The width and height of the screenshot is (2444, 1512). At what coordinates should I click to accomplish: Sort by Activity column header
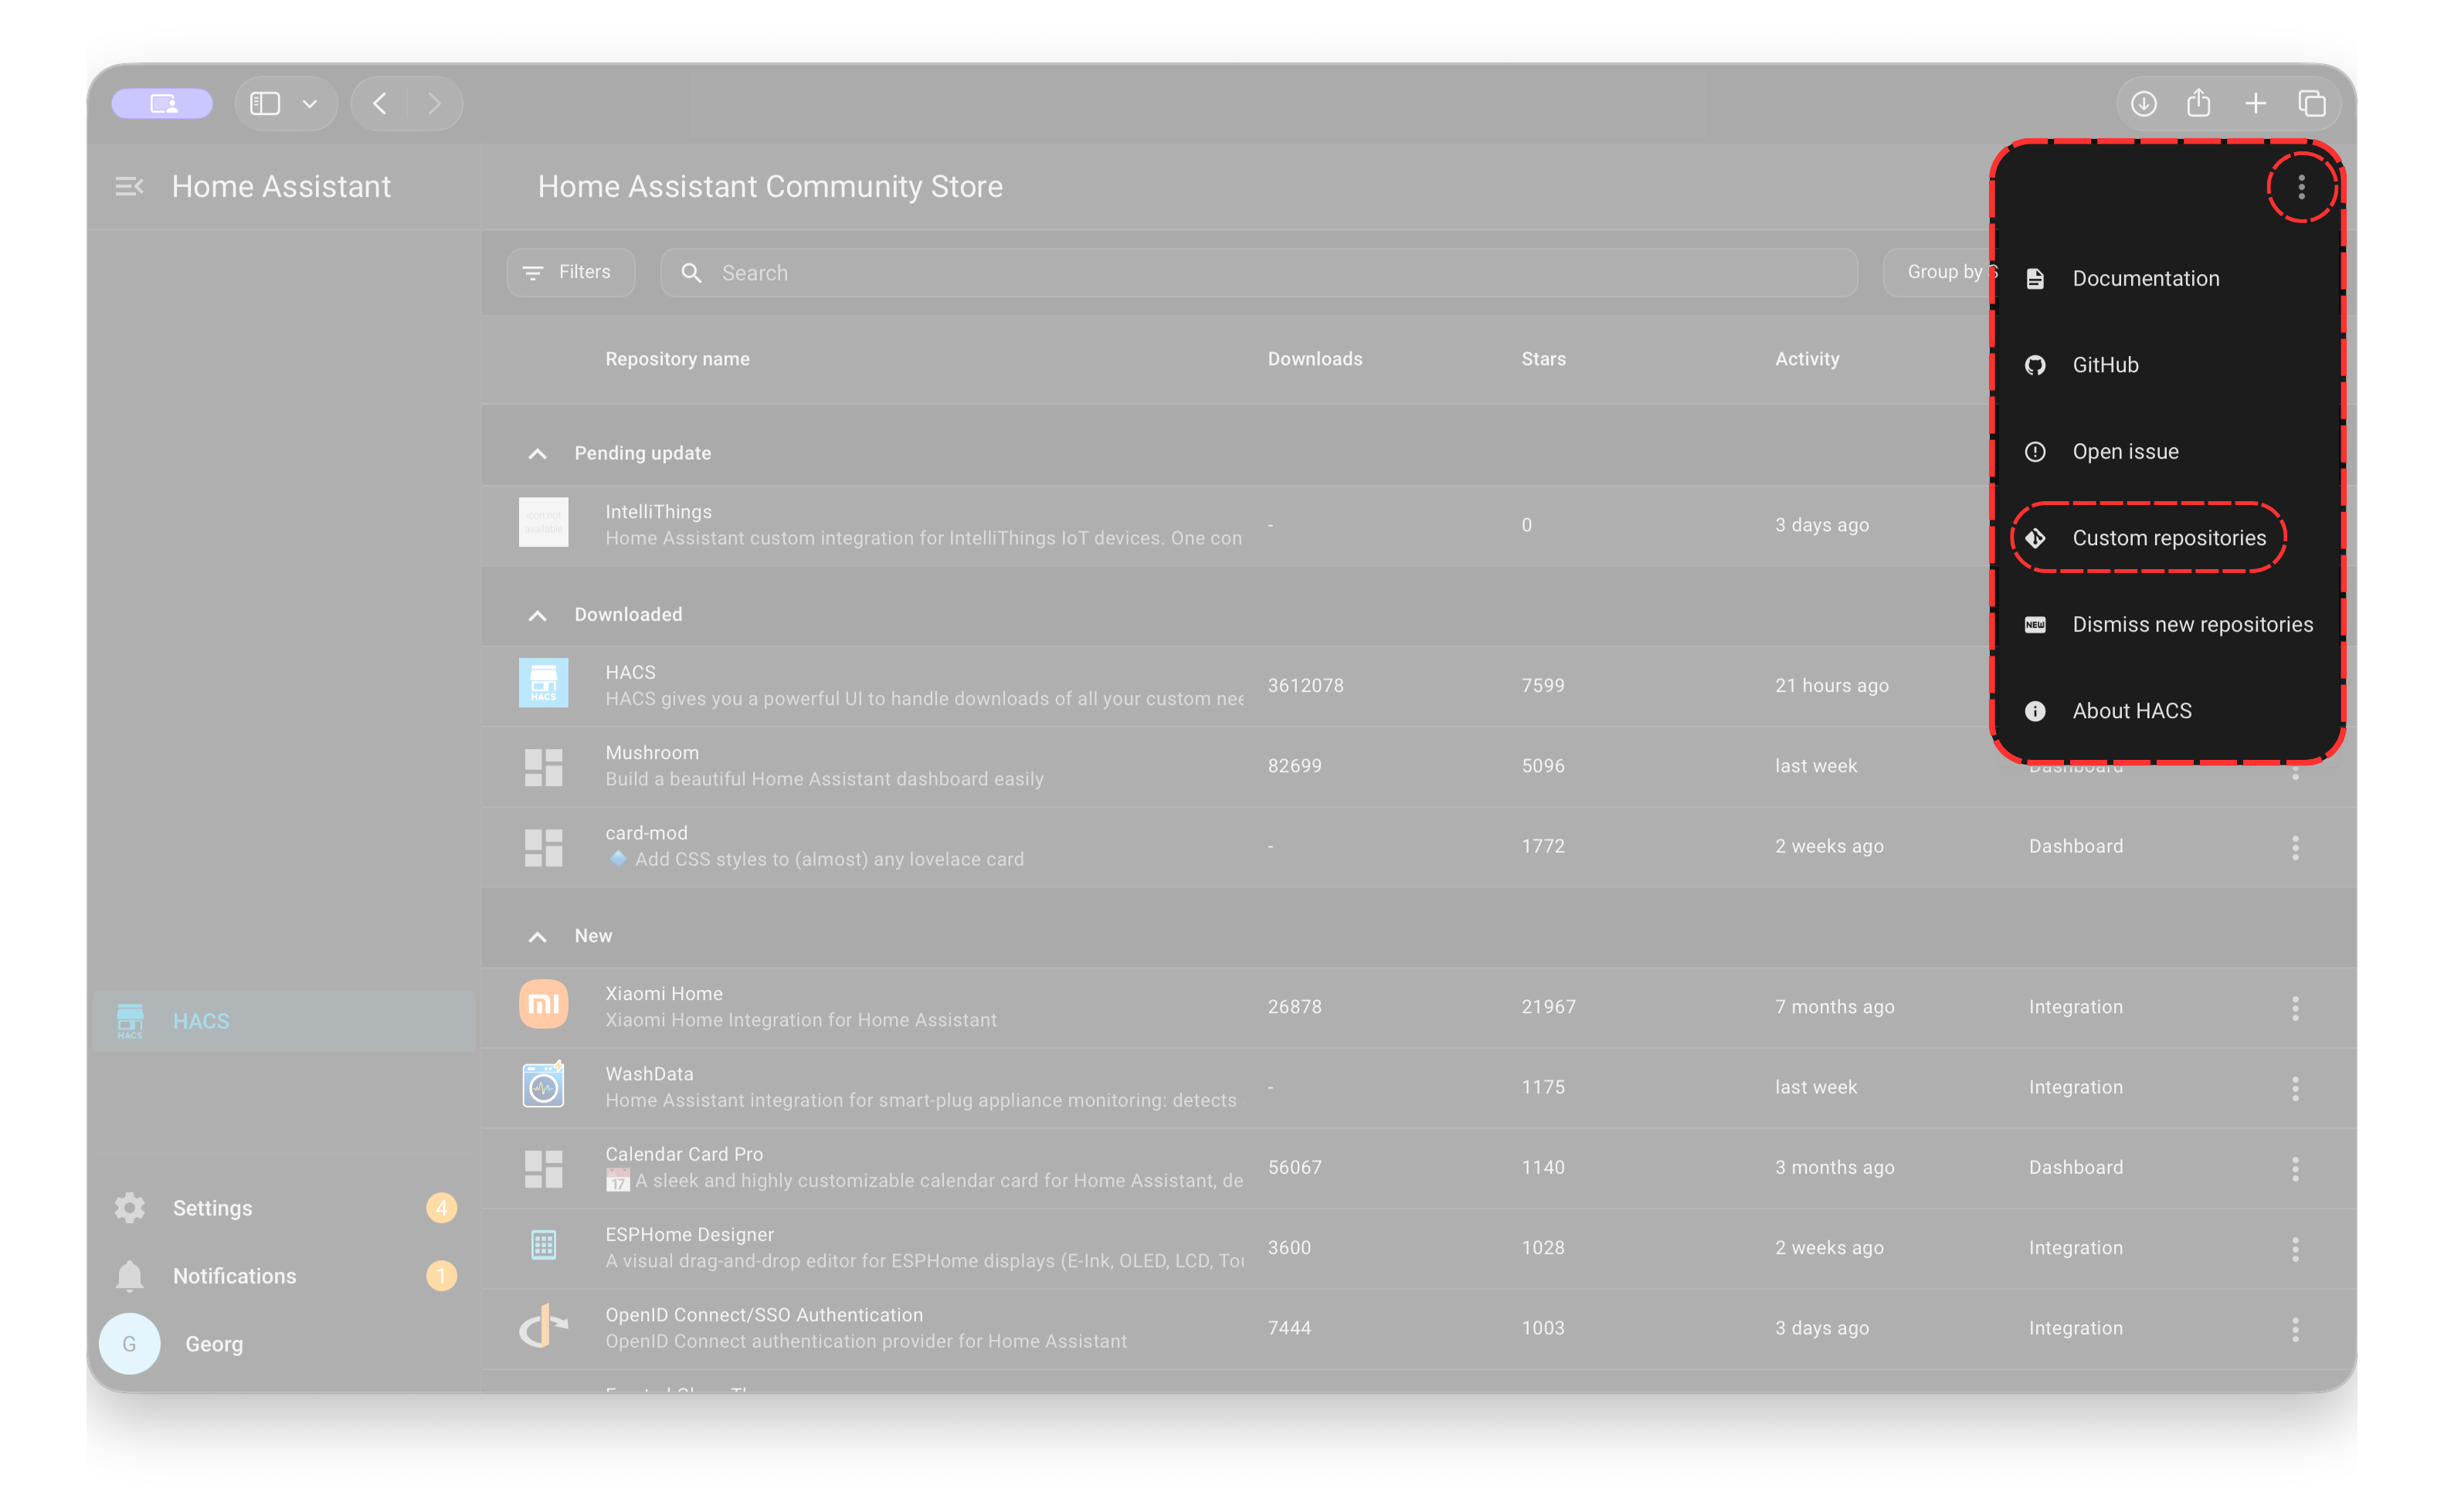pos(1807,359)
